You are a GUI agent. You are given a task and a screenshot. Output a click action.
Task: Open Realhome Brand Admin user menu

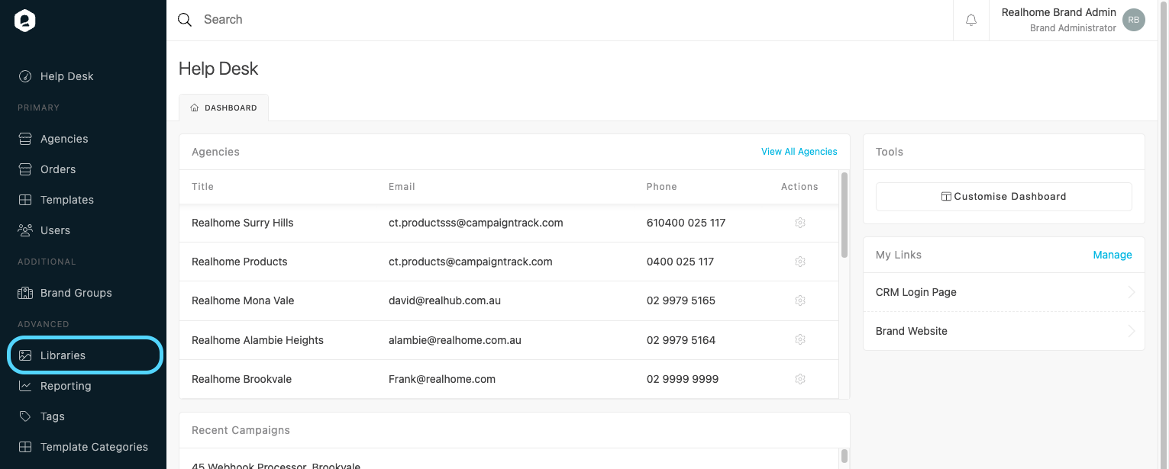click(1073, 21)
